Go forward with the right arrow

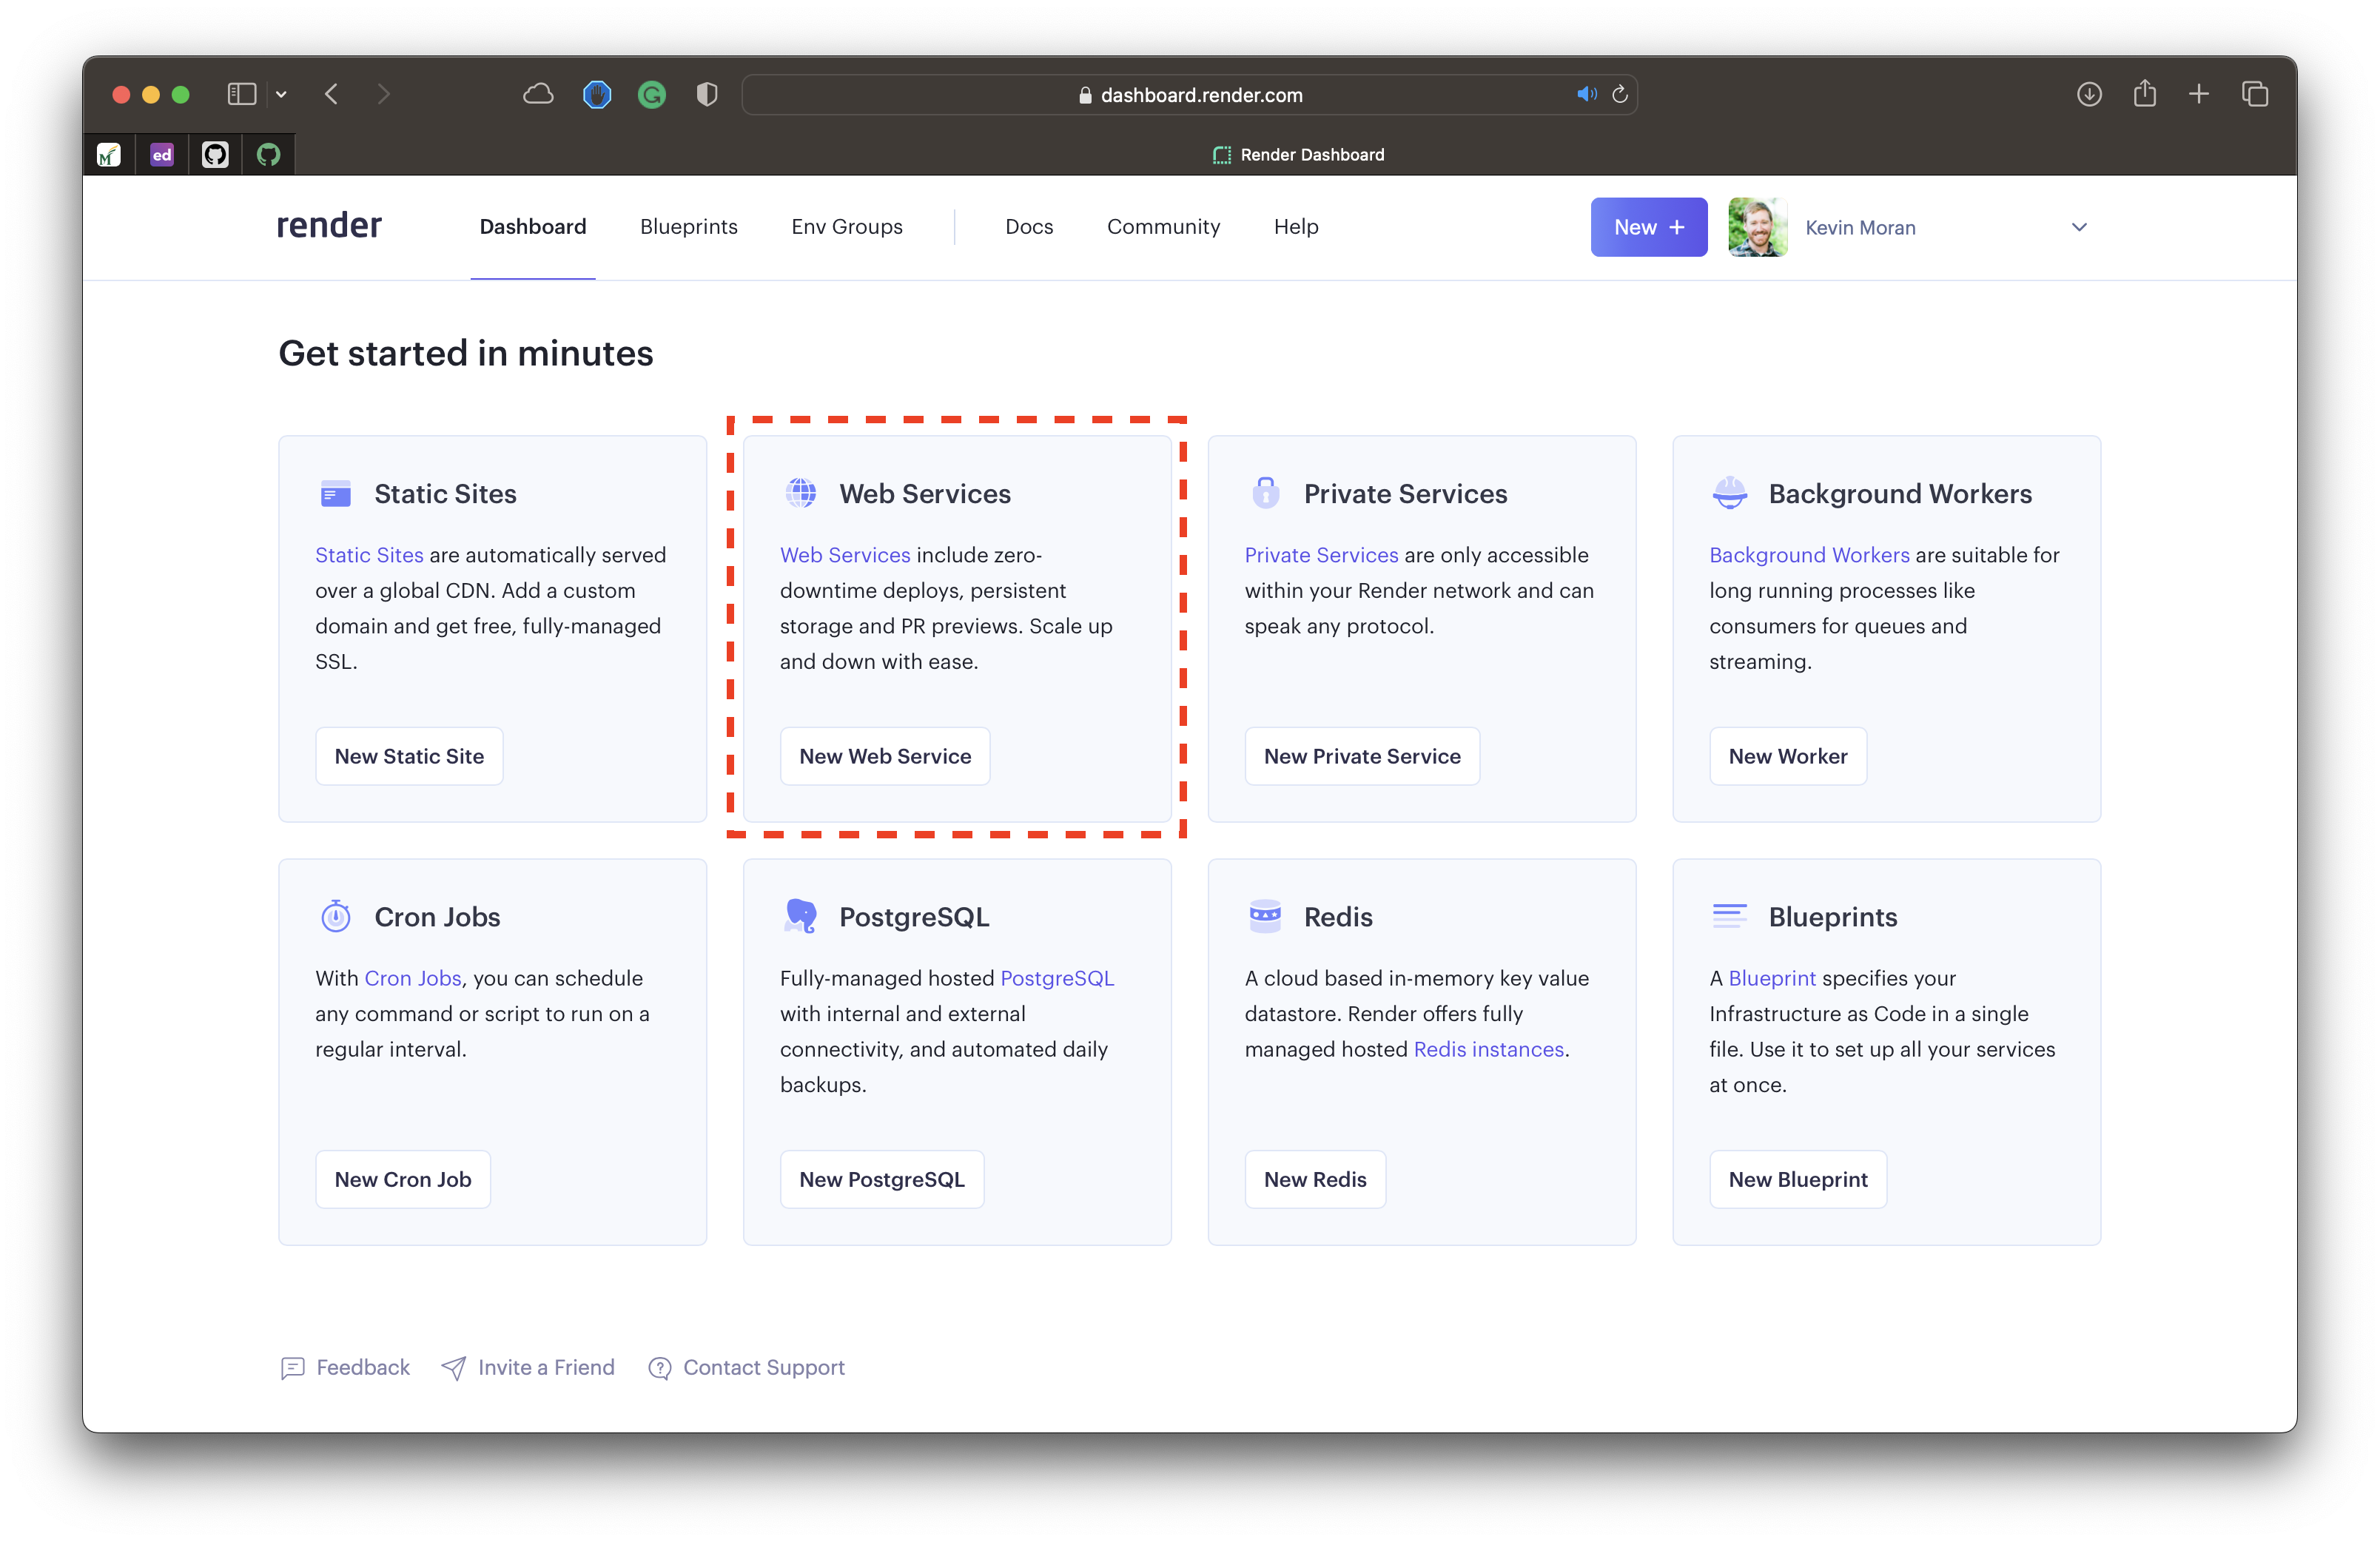click(384, 95)
